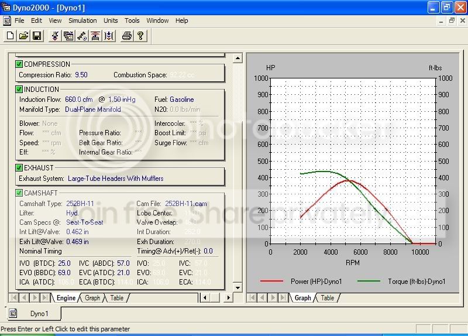The image size is (468, 336).
Task: Click the Dyno2000 title bar application icon
Action: (x=6, y=8)
